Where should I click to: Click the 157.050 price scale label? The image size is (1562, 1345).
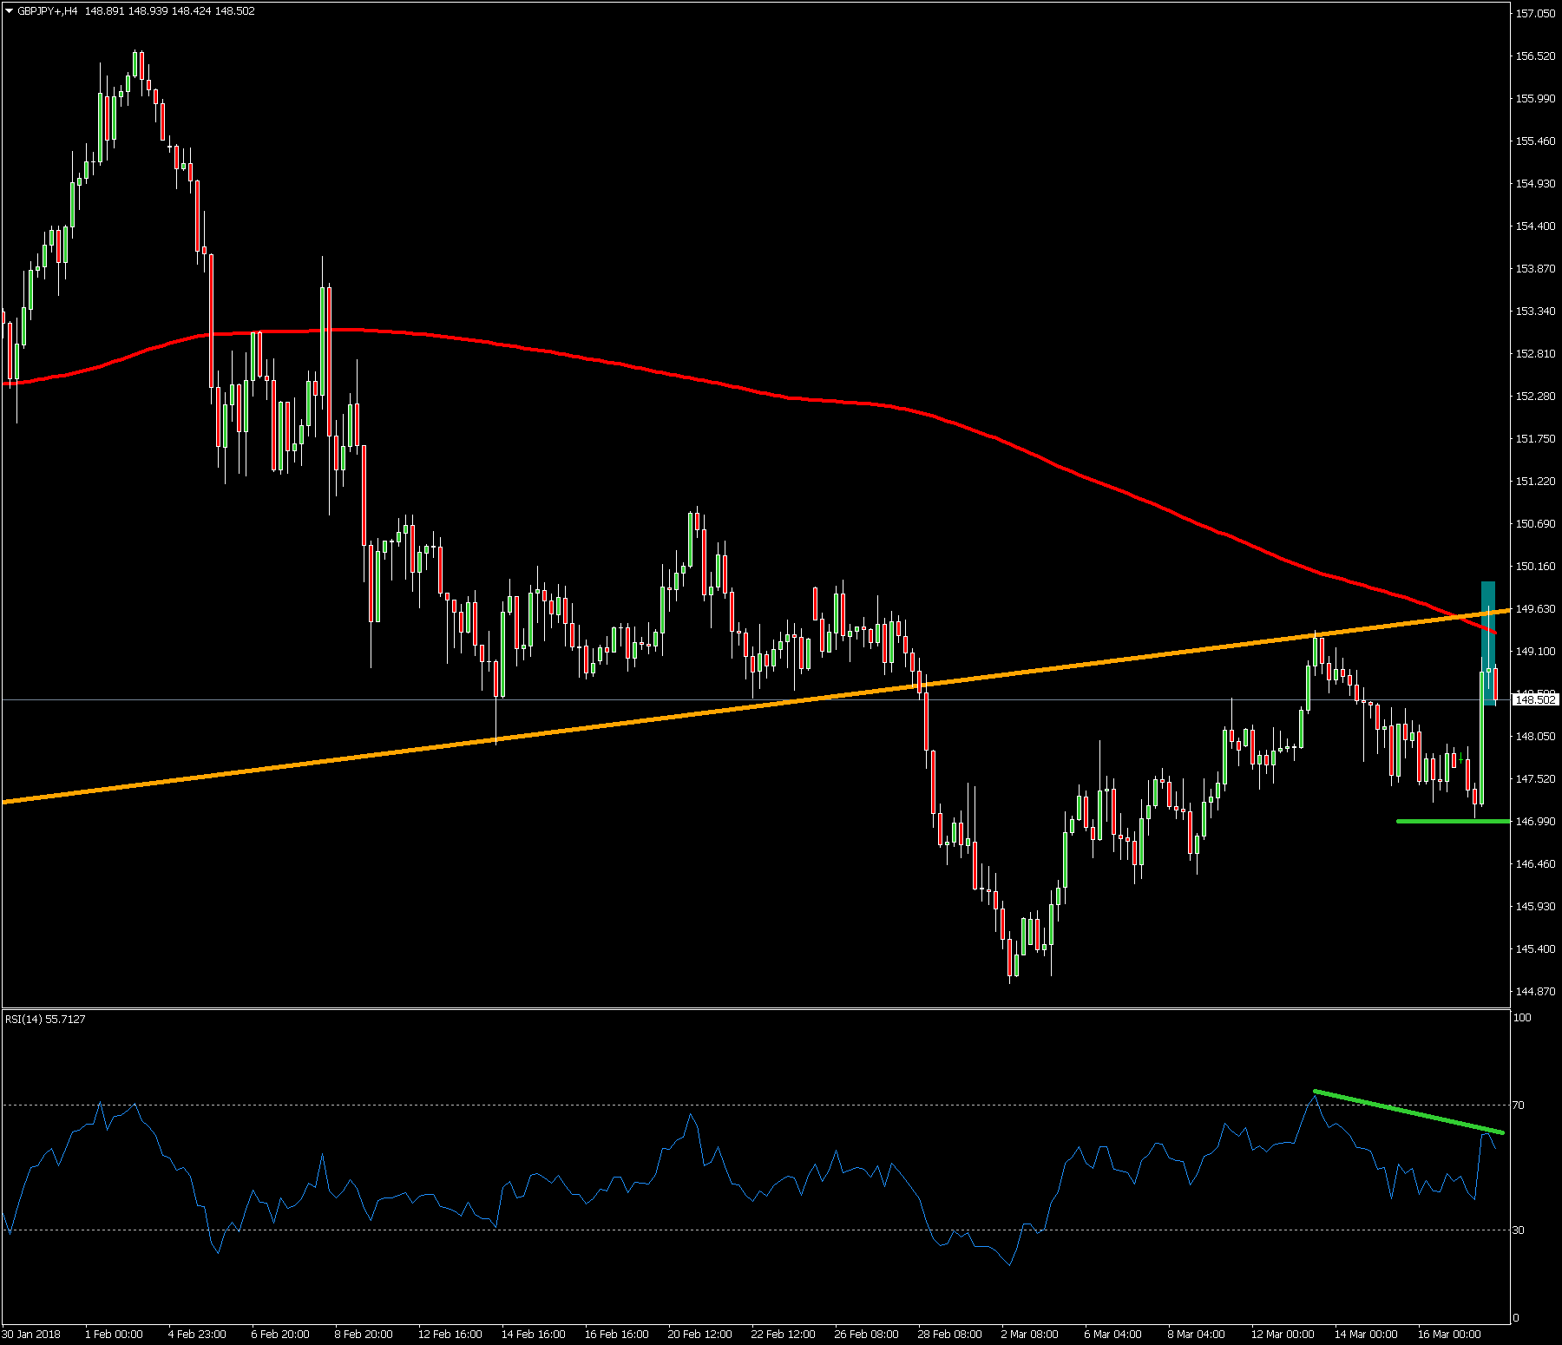click(1535, 14)
